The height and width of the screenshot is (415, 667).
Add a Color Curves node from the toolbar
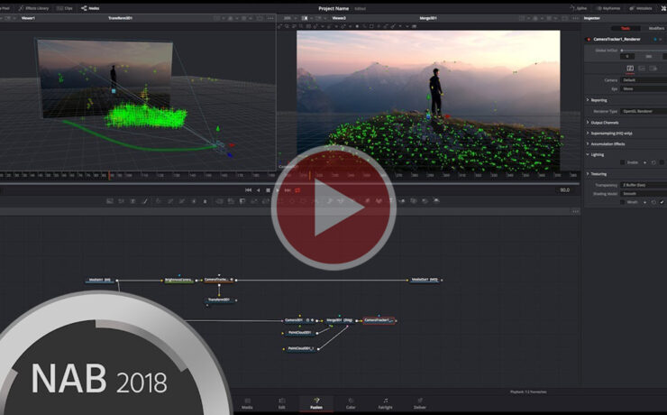[x=170, y=201]
